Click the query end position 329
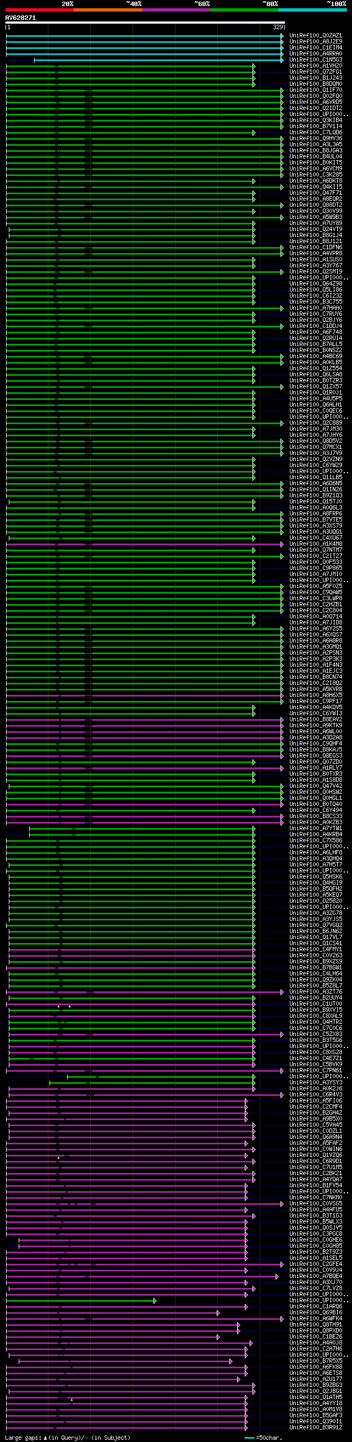The height and width of the screenshot is (1442, 352). [x=278, y=27]
